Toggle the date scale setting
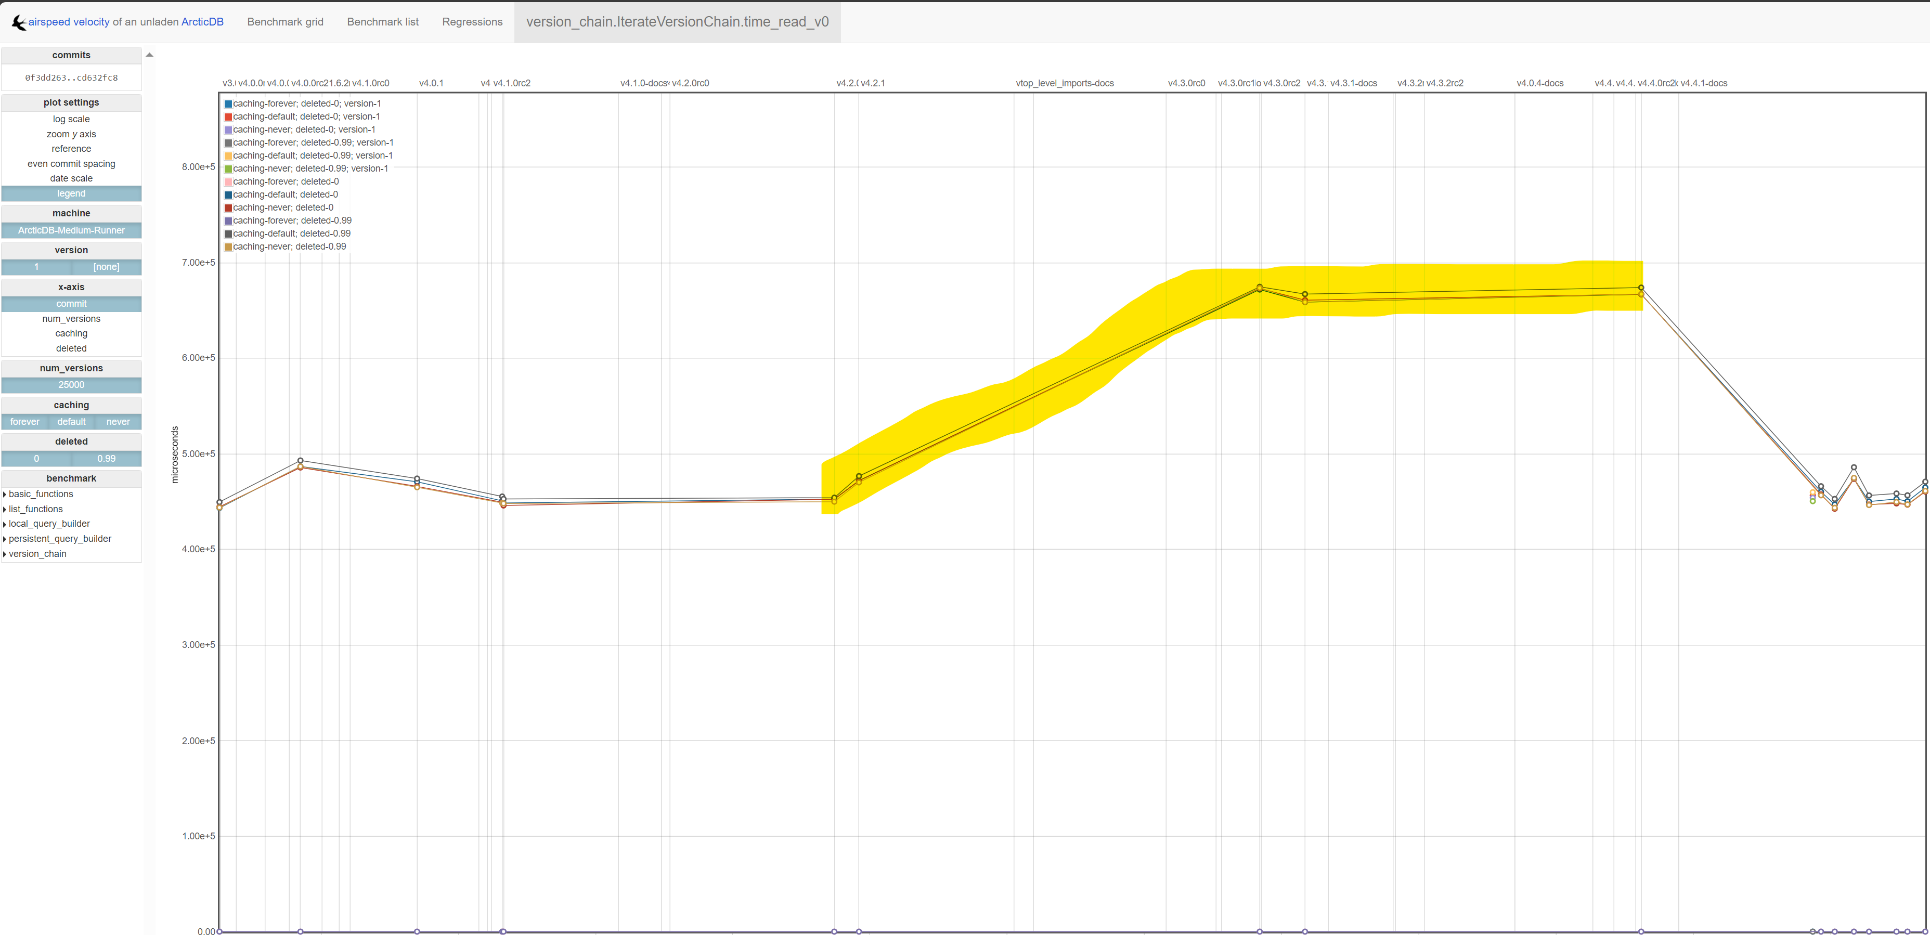1930x935 pixels. pos(71,178)
